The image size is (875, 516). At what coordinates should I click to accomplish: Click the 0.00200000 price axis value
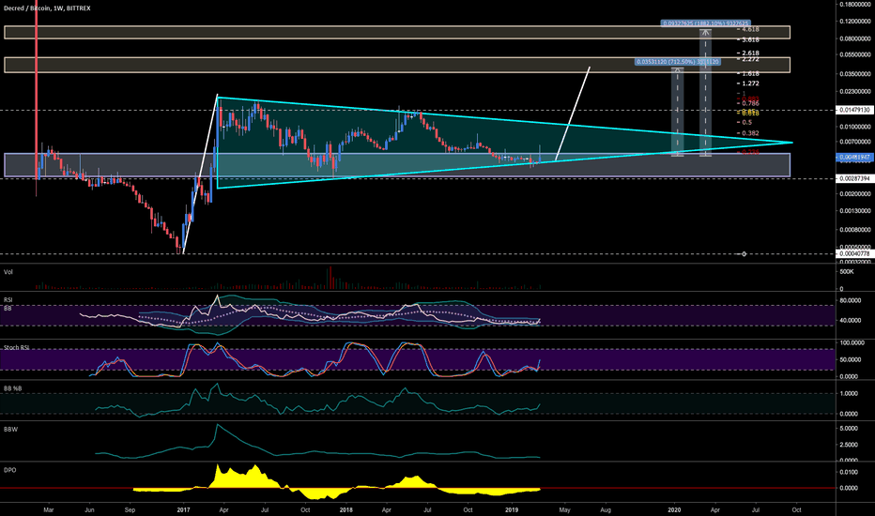pyautogui.click(x=855, y=194)
